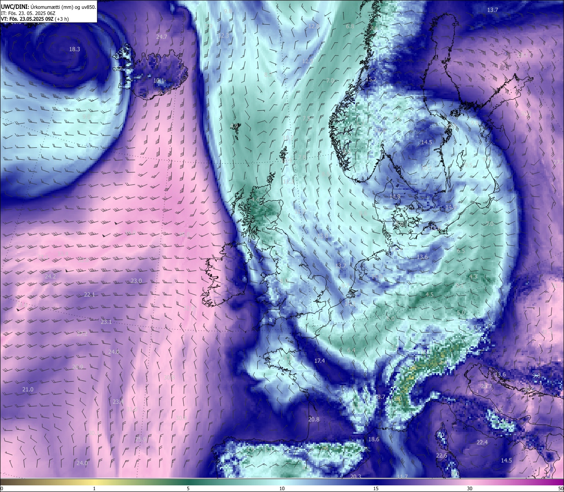Viewport: 564px width, 492px height.
Task: Click the 23.0 Atlantic value
Action: [x=136, y=281]
